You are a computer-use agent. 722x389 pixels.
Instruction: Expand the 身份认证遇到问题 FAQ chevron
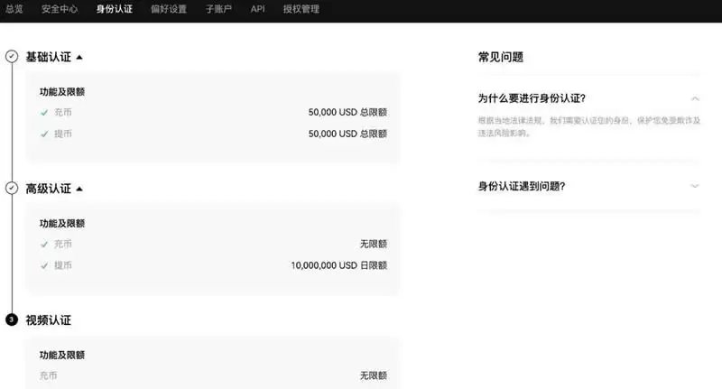point(694,186)
